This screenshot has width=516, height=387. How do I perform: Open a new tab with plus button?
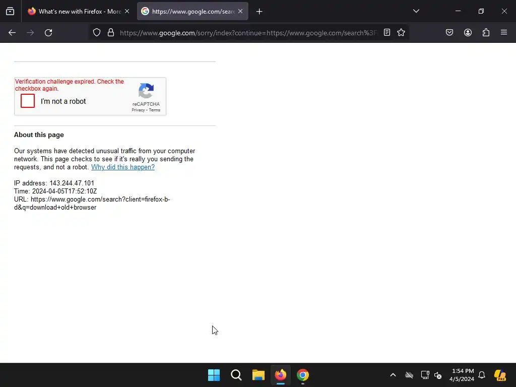point(260,12)
